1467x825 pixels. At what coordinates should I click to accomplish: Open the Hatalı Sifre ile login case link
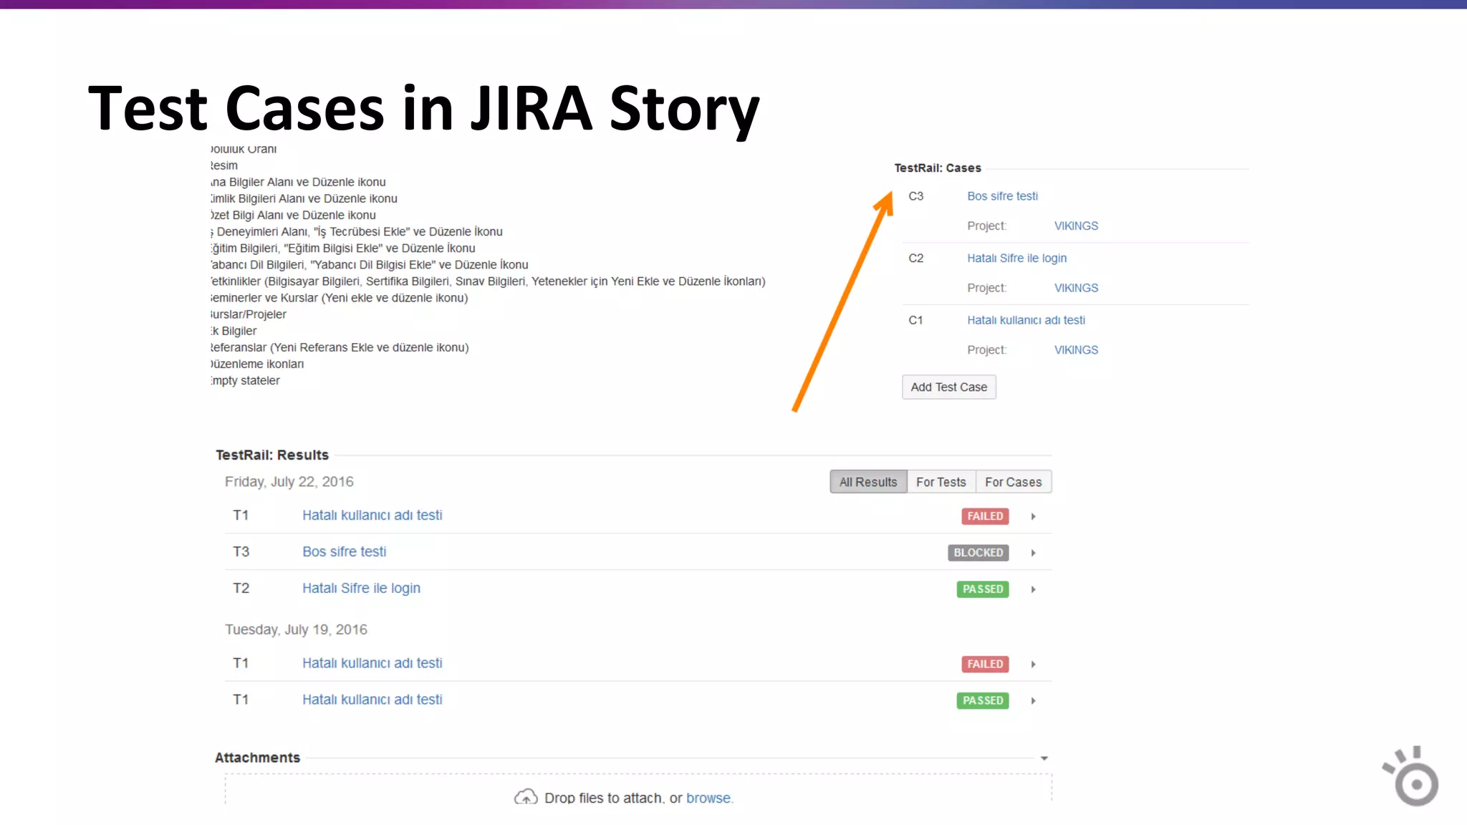point(1016,258)
